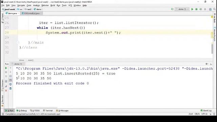Click the demo class breadcrumb
This screenshot has width=217, height=122.
pyautogui.click(x=38, y=9)
